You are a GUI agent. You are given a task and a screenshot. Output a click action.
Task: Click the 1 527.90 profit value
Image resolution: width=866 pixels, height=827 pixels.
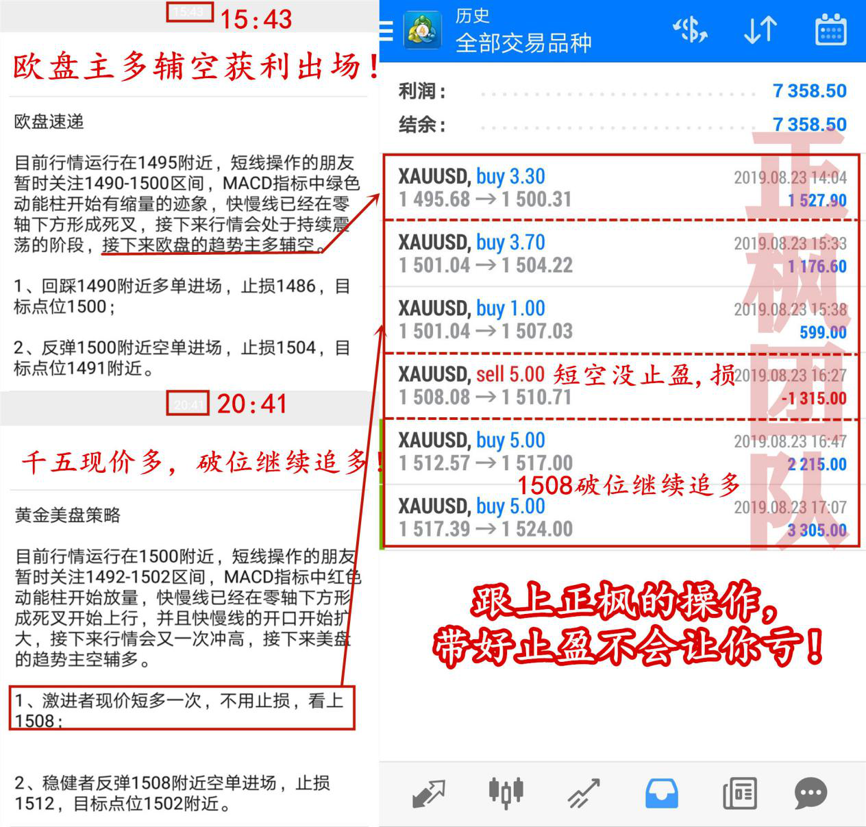817,201
